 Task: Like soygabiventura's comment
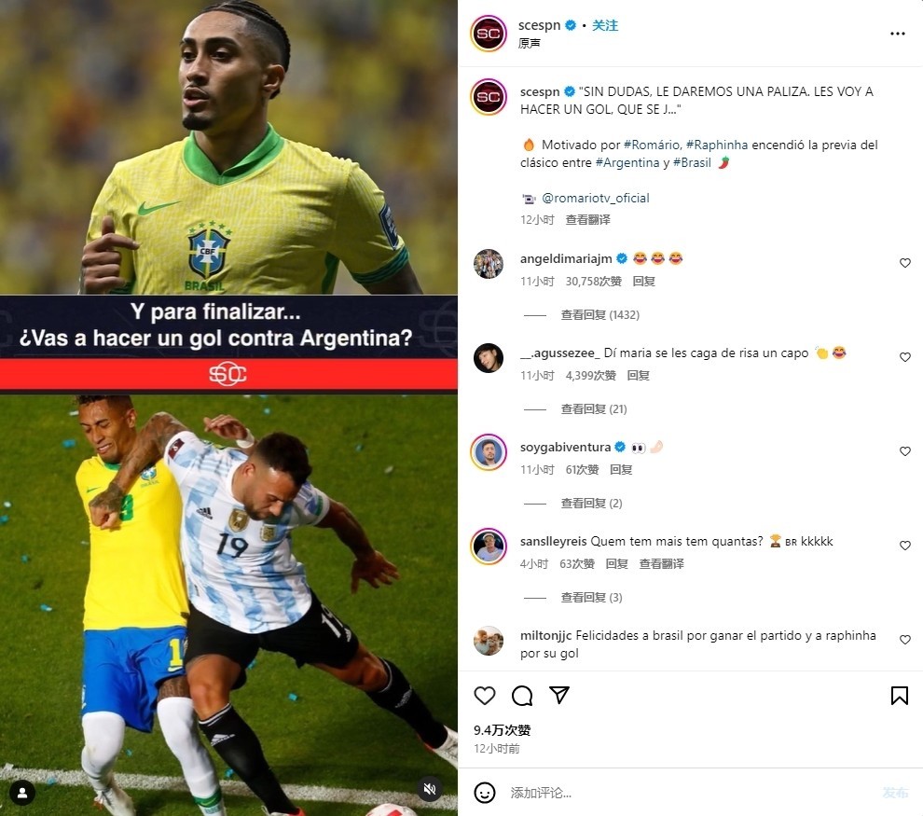(904, 451)
